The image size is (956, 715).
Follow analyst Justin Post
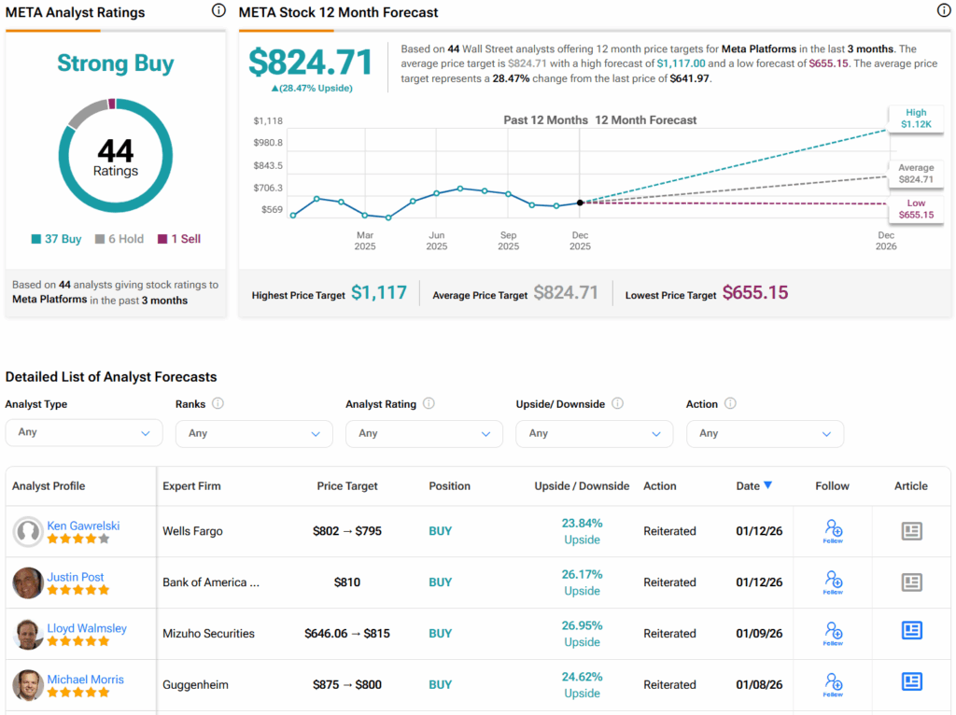(x=833, y=583)
